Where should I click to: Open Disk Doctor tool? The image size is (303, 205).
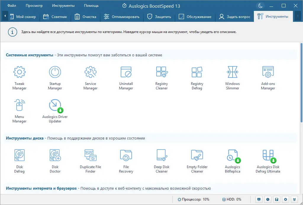click(55, 161)
